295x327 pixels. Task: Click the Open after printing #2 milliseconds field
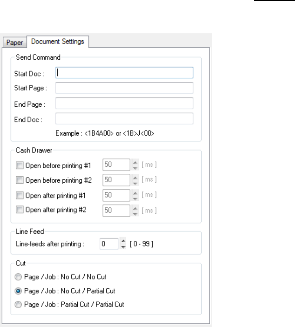116,210
